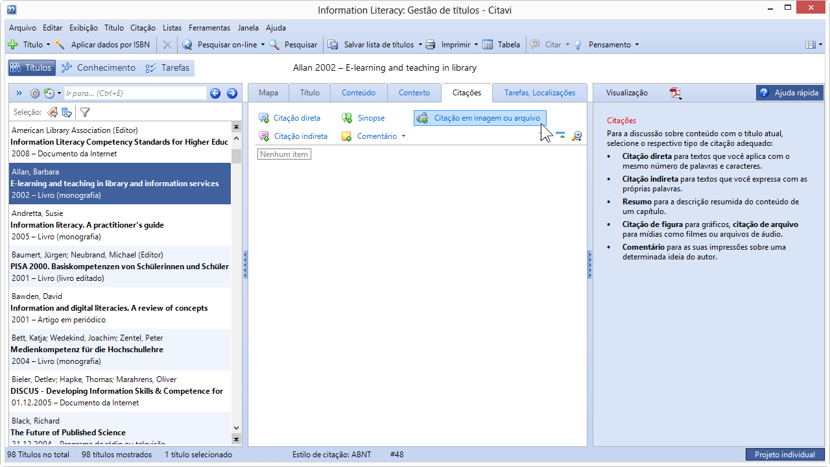
Task: Collapse left panel via splitter handle
Action: click(245, 265)
